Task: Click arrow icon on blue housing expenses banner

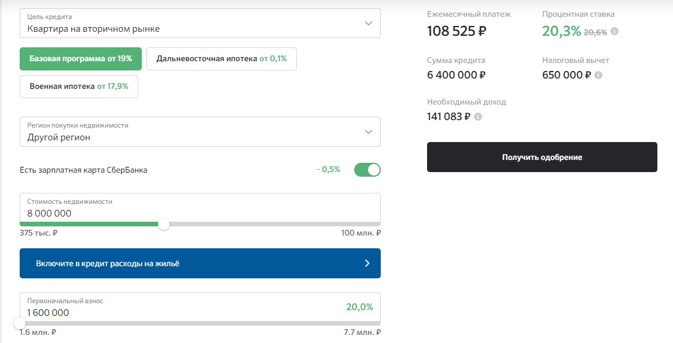Action: [367, 263]
